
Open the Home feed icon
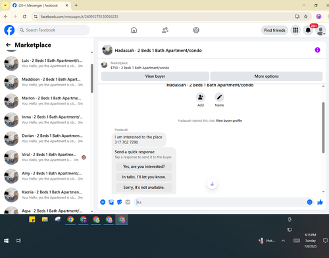(x=134, y=30)
